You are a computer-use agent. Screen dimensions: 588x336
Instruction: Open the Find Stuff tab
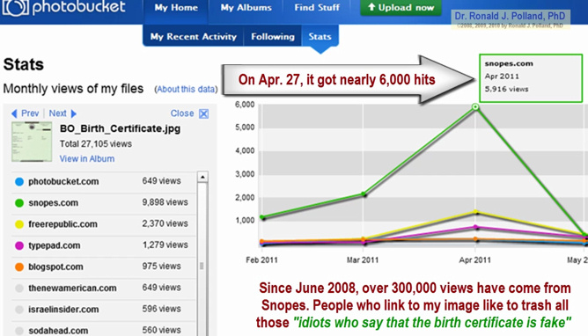click(317, 8)
